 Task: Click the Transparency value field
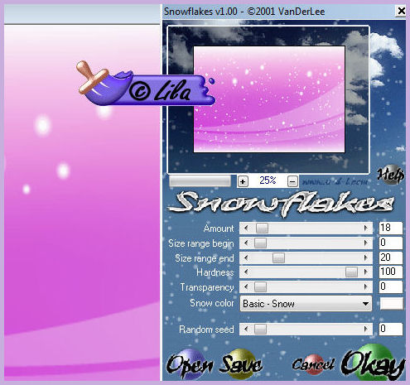(x=391, y=286)
